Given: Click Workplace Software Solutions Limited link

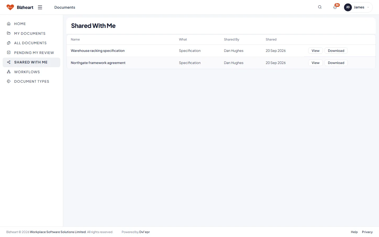Looking at the screenshot, I should [x=58, y=232].
